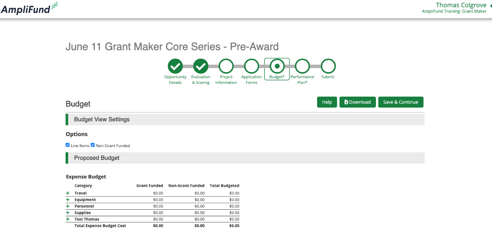Click the Budget View Settings header

click(102, 120)
